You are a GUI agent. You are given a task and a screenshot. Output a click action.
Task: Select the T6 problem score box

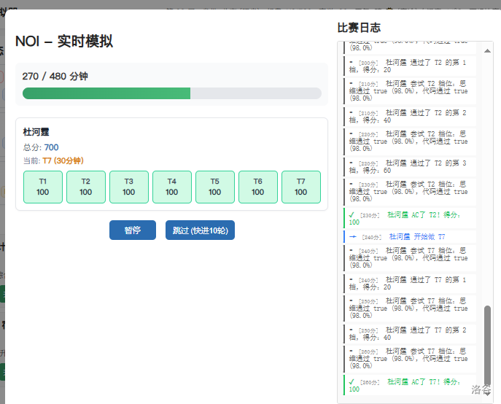[257, 187]
